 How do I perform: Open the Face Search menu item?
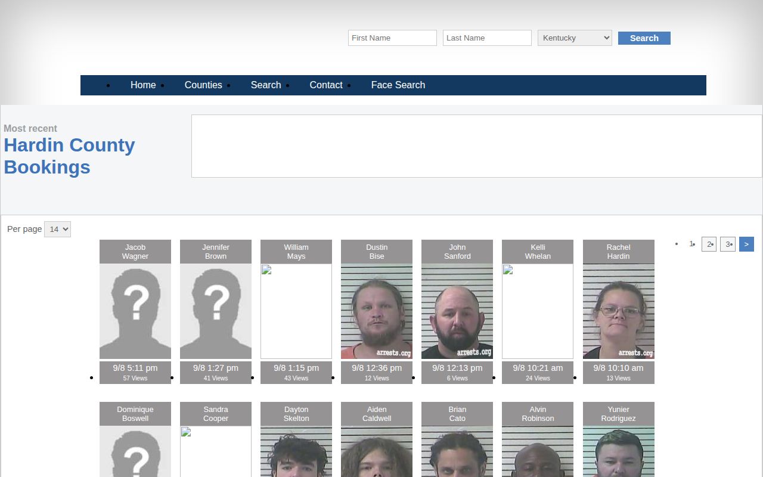tap(398, 85)
